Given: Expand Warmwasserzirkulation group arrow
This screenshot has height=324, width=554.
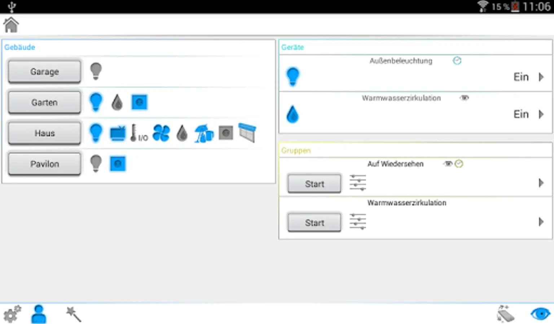Looking at the screenshot, I should pyautogui.click(x=541, y=222).
